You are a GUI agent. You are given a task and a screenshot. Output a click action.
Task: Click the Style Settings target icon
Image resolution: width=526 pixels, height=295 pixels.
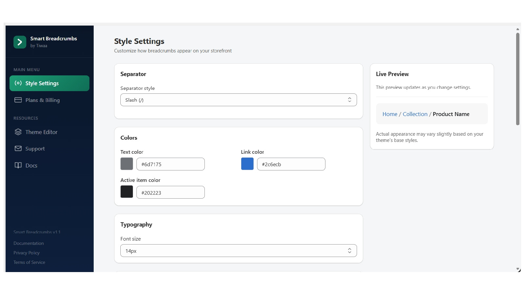[18, 83]
